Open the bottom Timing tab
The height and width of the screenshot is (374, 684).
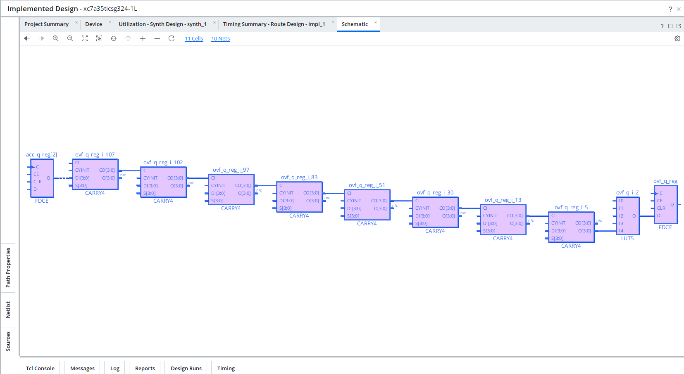click(226, 368)
